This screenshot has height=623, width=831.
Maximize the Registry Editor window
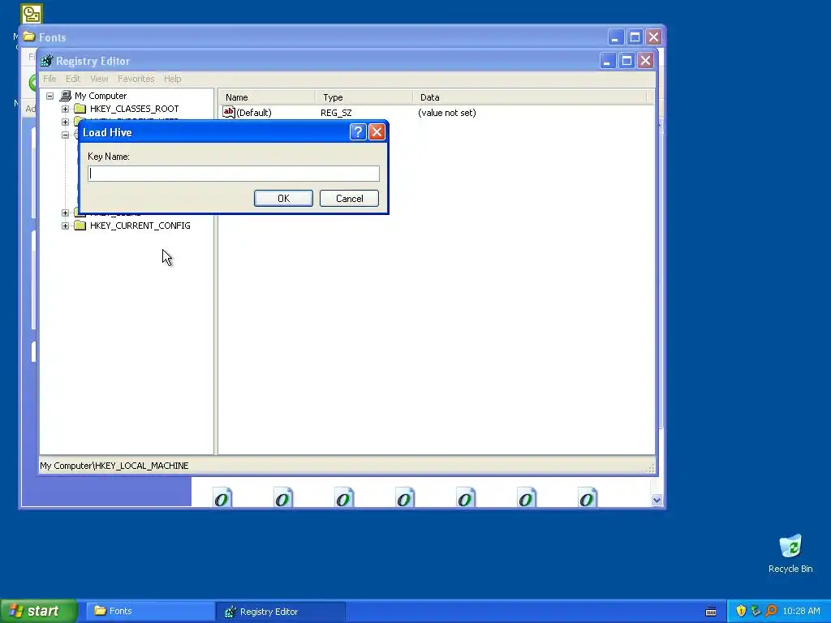click(626, 60)
